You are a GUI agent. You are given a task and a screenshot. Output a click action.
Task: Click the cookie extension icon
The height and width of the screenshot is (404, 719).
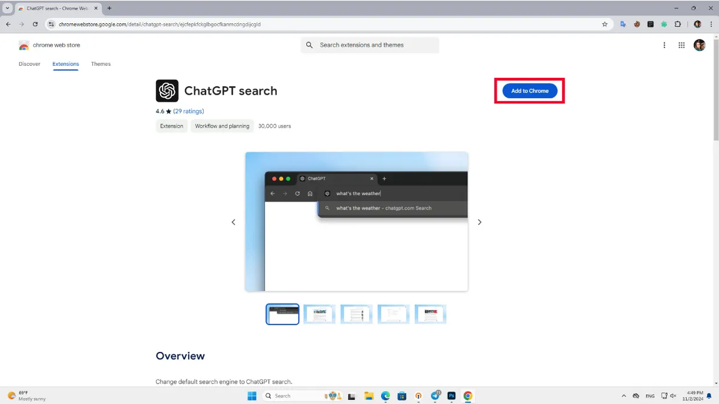(x=637, y=25)
